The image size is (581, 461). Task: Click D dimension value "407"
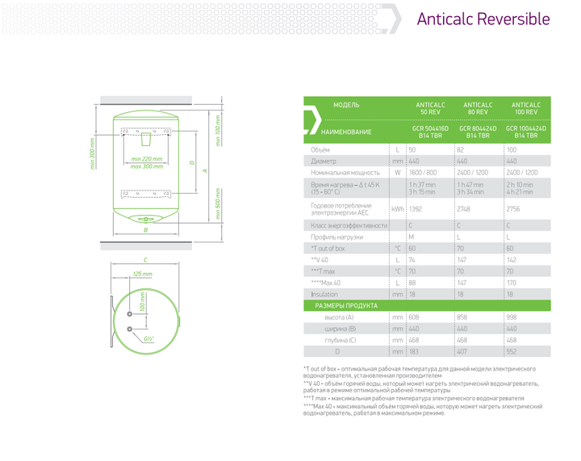(x=462, y=352)
